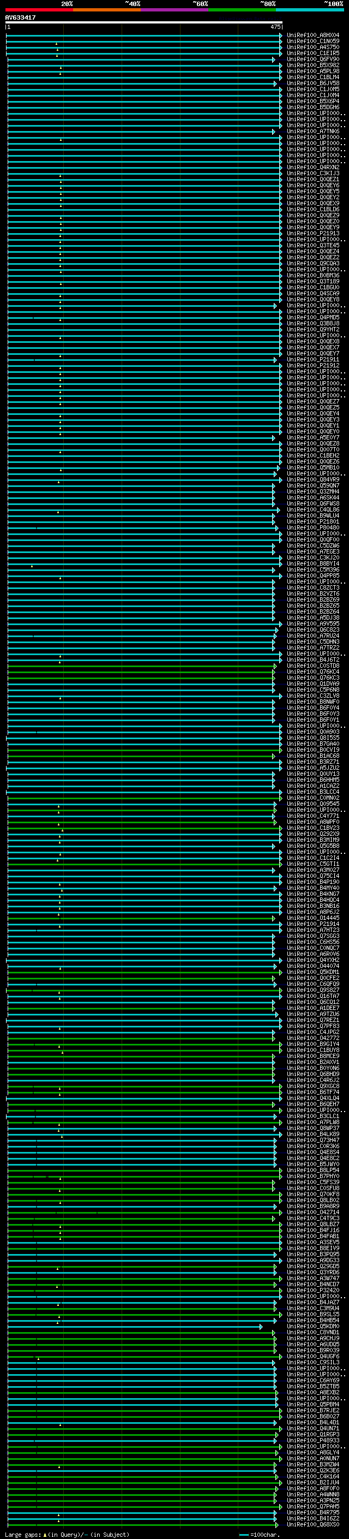Image resolution: width=349 pixels, height=1539 pixels.
Task: Select the UniRef100_C1BV23 label
Action: (313, 828)
